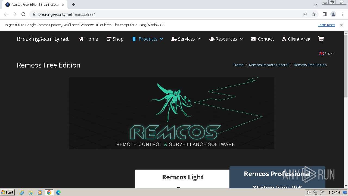Open Windows Media Player taskbar icon
The height and width of the screenshot is (196, 348).
click(x=40, y=192)
